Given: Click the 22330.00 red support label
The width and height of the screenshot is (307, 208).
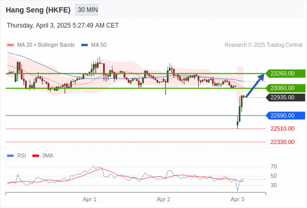Looking at the screenshot, I should pyautogui.click(x=283, y=142).
